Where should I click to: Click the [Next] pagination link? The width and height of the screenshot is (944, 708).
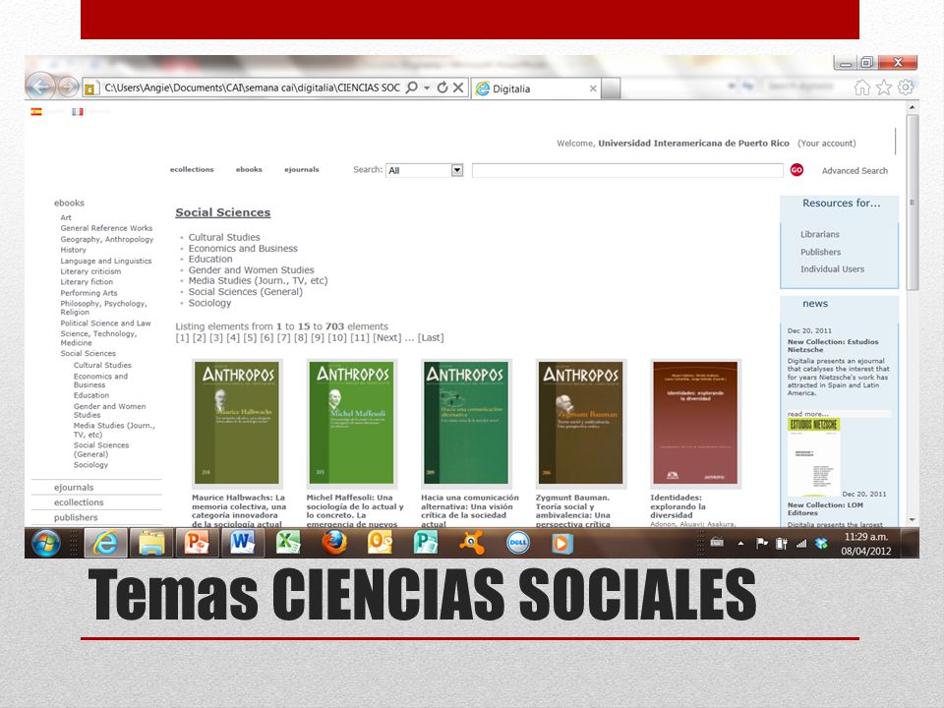click(x=387, y=337)
